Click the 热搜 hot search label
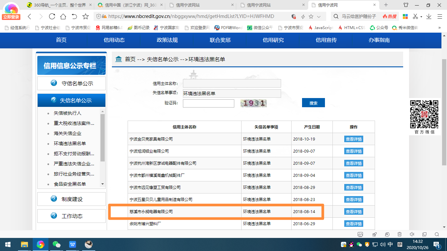The width and height of the screenshot is (447, 251). (x=389, y=16)
